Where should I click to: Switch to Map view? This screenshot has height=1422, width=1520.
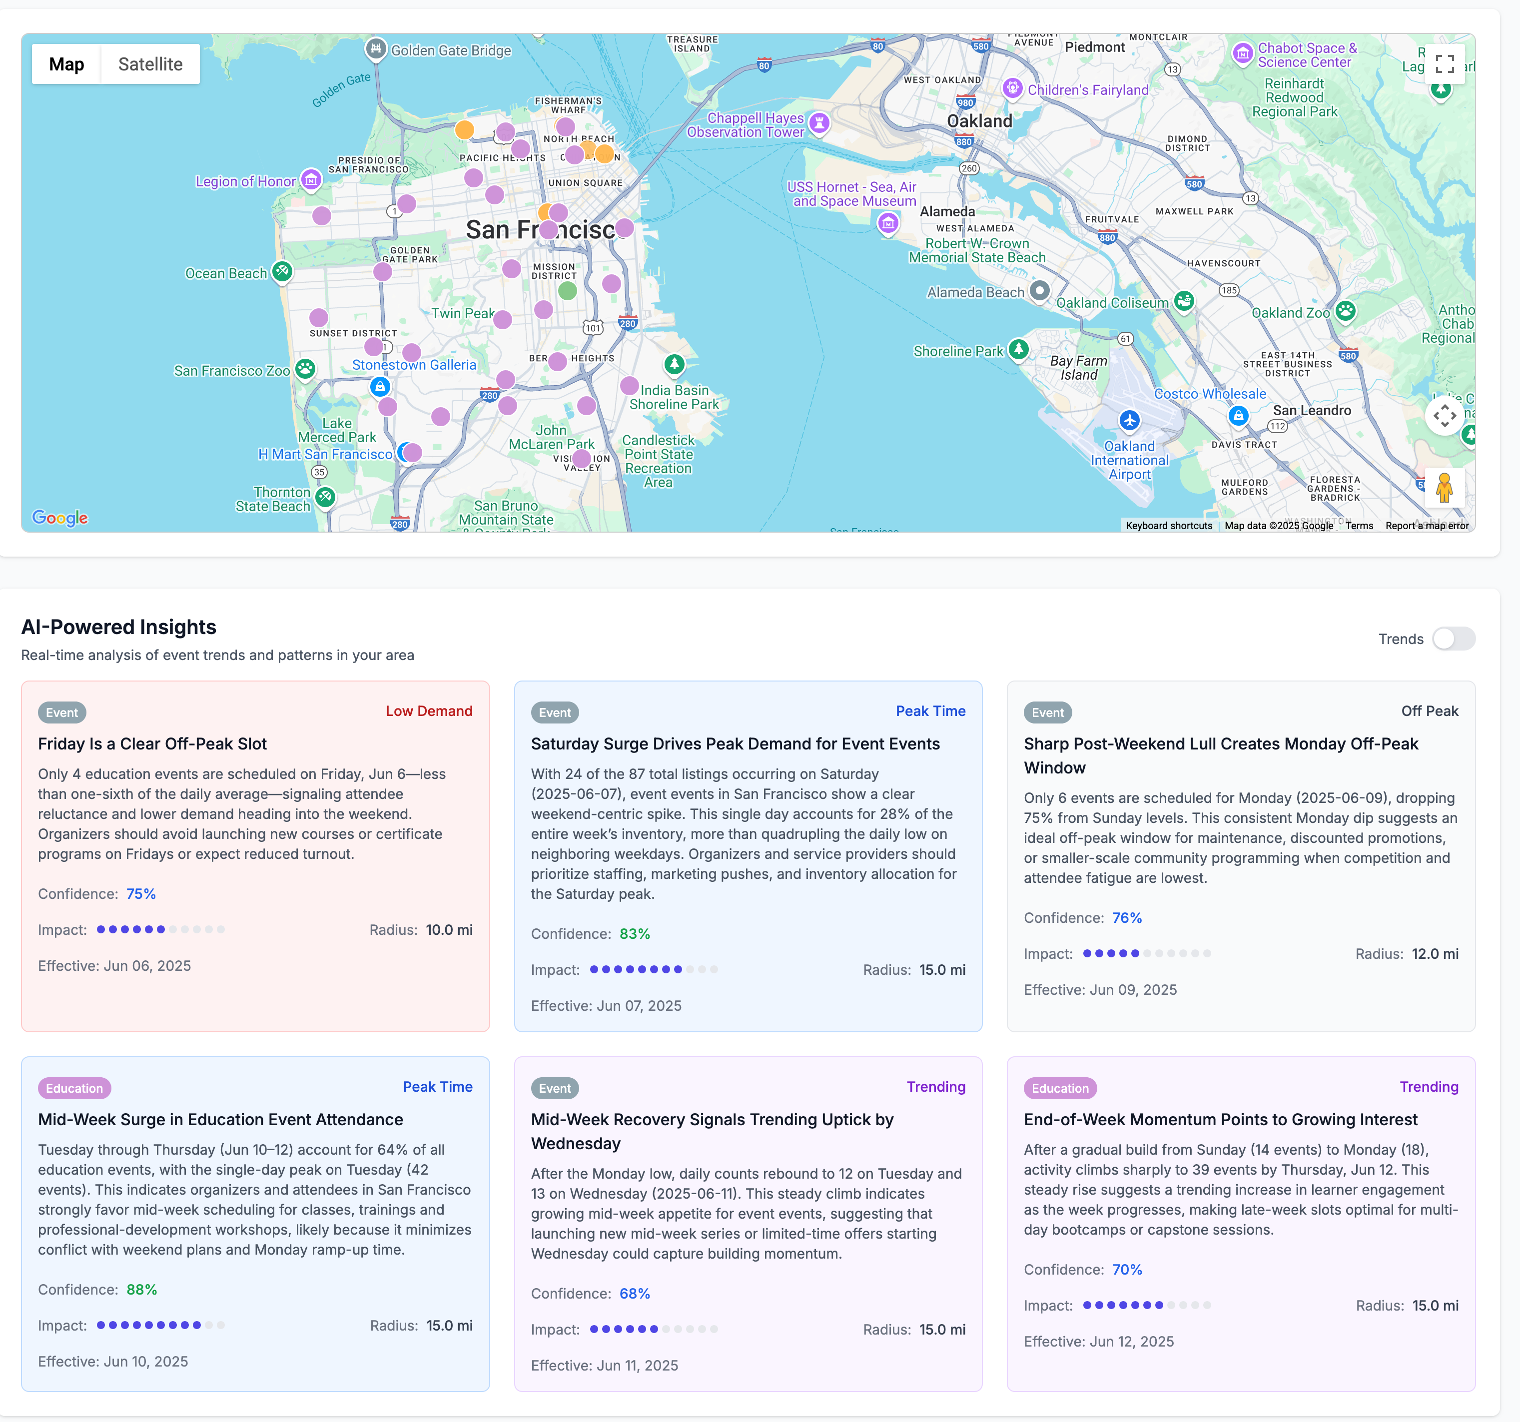(x=66, y=64)
